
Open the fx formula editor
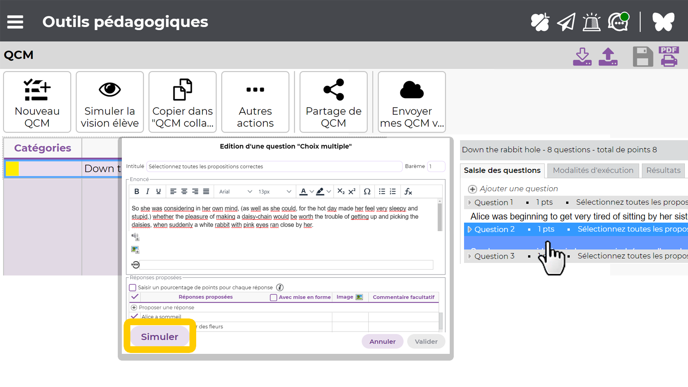(x=408, y=191)
